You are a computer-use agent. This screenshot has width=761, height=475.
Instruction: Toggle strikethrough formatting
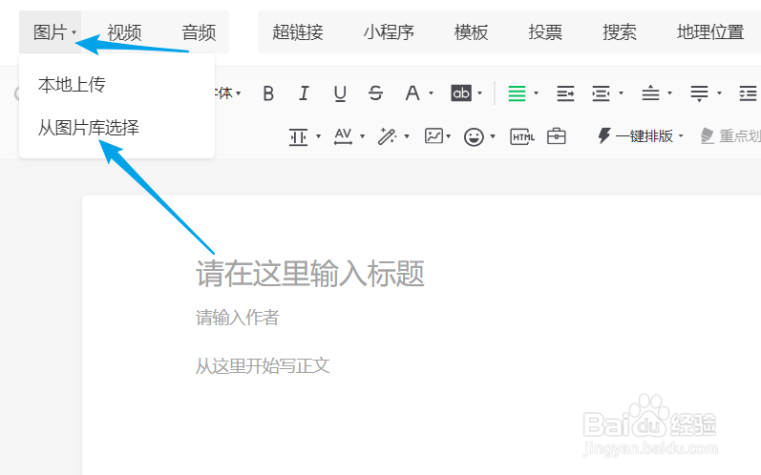tap(375, 93)
